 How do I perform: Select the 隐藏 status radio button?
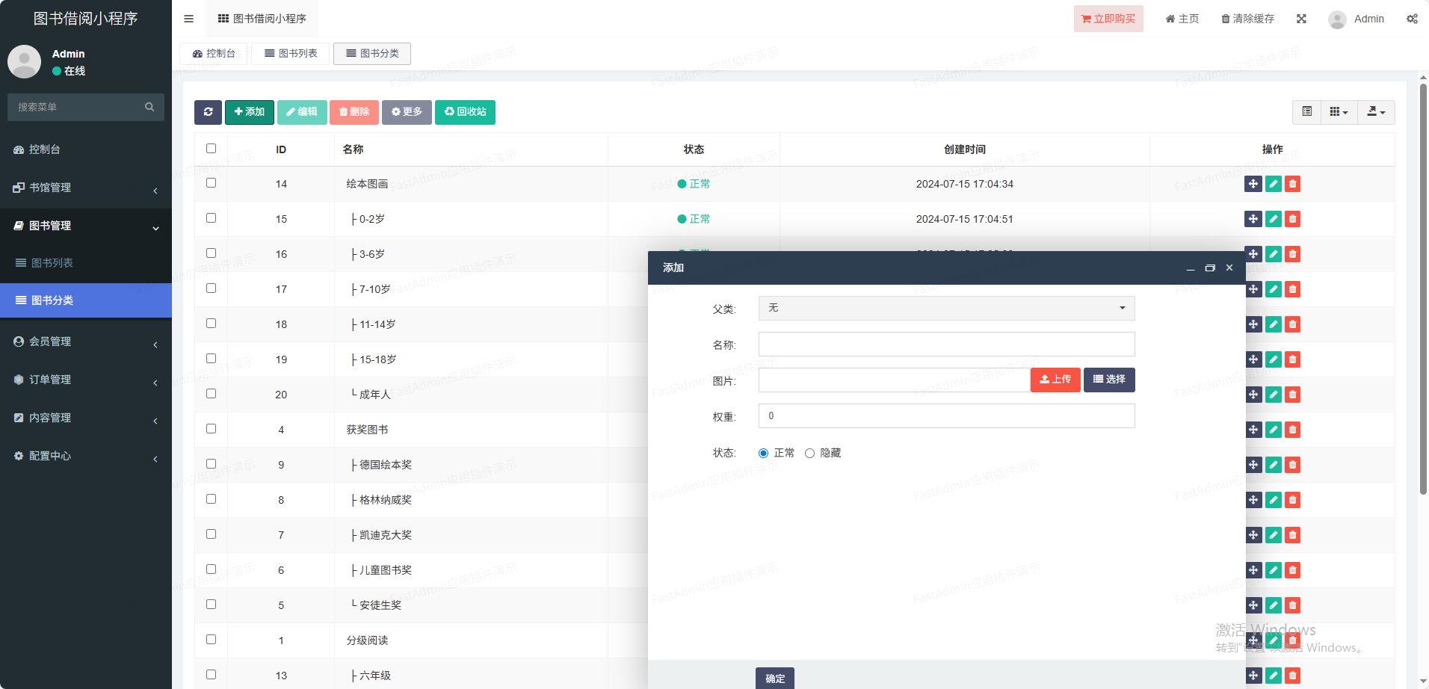pos(809,454)
